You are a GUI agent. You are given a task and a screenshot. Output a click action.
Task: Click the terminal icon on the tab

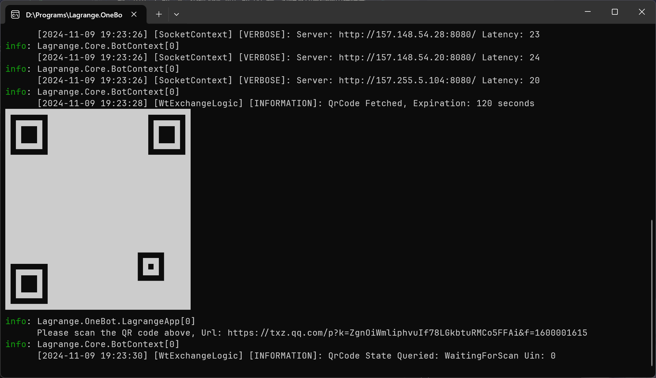click(15, 14)
